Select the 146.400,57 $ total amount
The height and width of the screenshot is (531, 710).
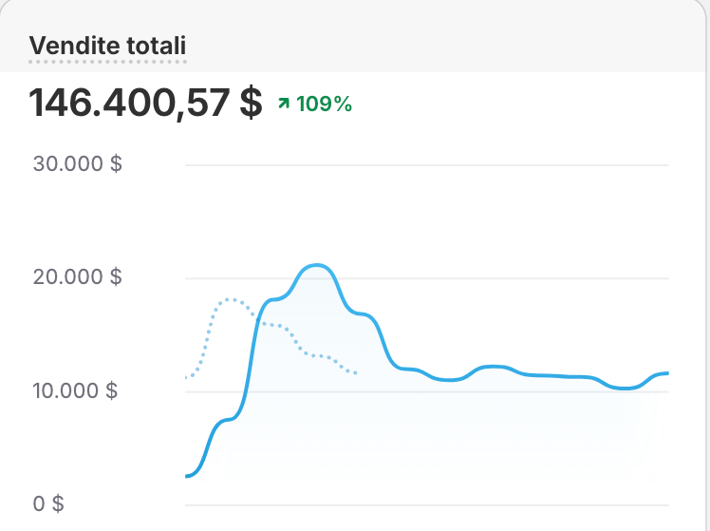click(x=145, y=104)
